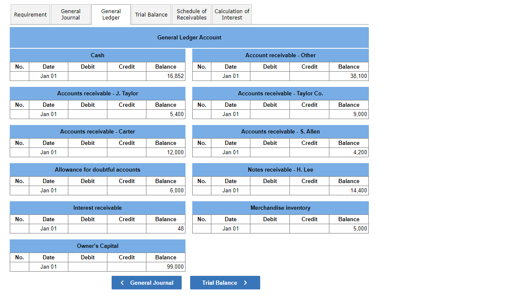The image size is (528, 300).
Task: Click the Trial Balance next button
Action: [x=225, y=283]
